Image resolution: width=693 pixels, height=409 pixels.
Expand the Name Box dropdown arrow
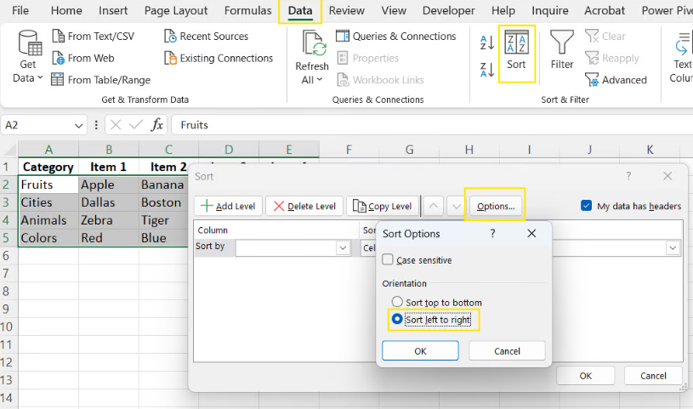pos(79,125)
